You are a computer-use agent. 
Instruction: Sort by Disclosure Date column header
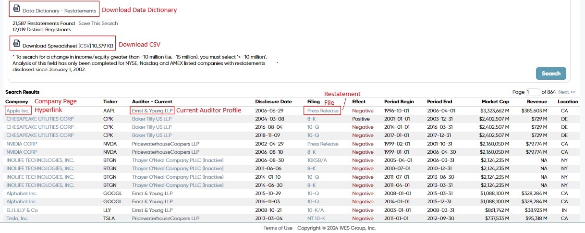pos(273,102)
